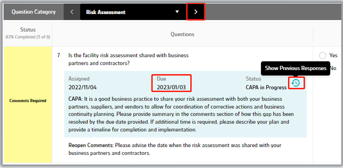
Task: Click the Show Previous Responses tooltip
Action: click(295, 68)
